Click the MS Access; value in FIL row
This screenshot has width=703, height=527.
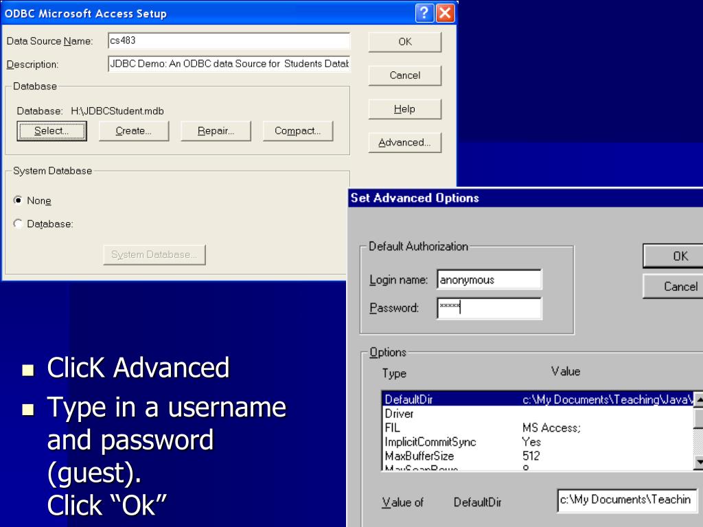coord(551,428)
